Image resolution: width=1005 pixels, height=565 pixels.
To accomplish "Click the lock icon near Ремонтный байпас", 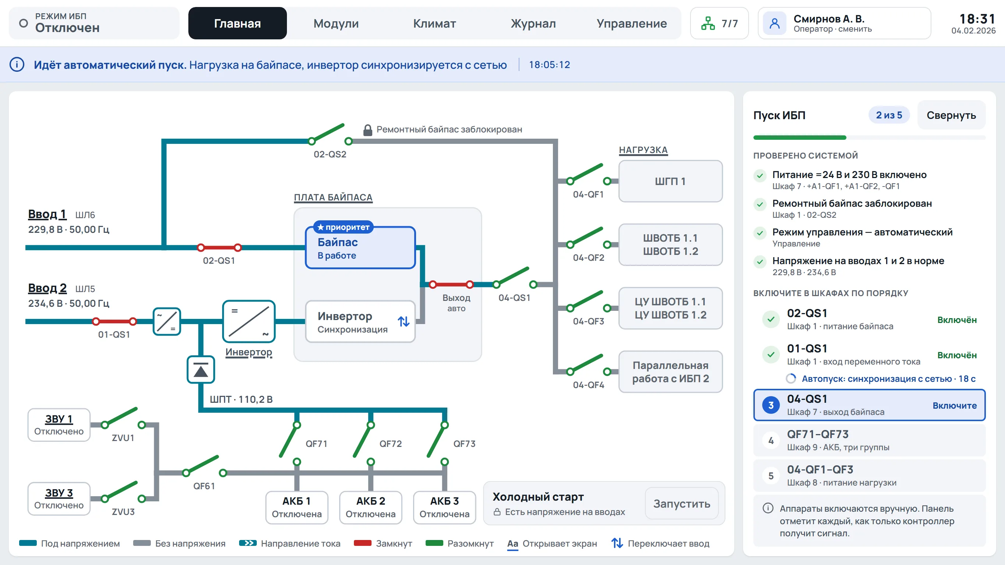I will [x=367, y=129].
